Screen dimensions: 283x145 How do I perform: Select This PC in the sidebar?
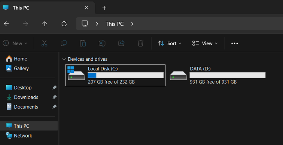29,126
